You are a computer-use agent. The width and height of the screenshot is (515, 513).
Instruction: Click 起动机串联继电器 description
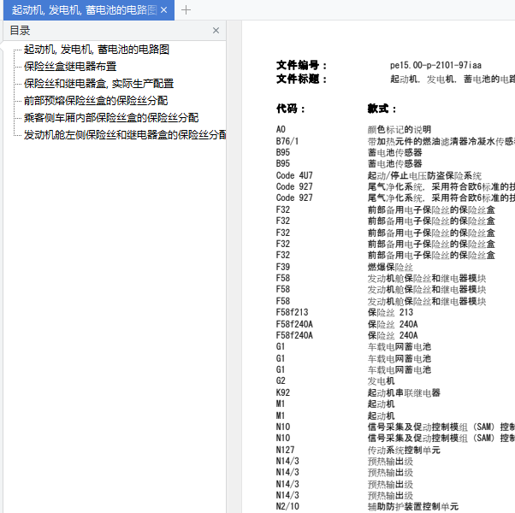click(404, 393)
